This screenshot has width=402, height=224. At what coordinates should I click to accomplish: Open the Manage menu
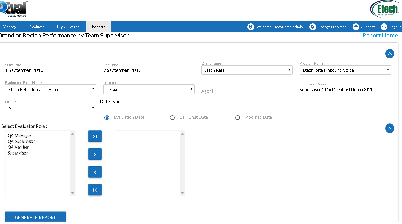coord(10,27)
